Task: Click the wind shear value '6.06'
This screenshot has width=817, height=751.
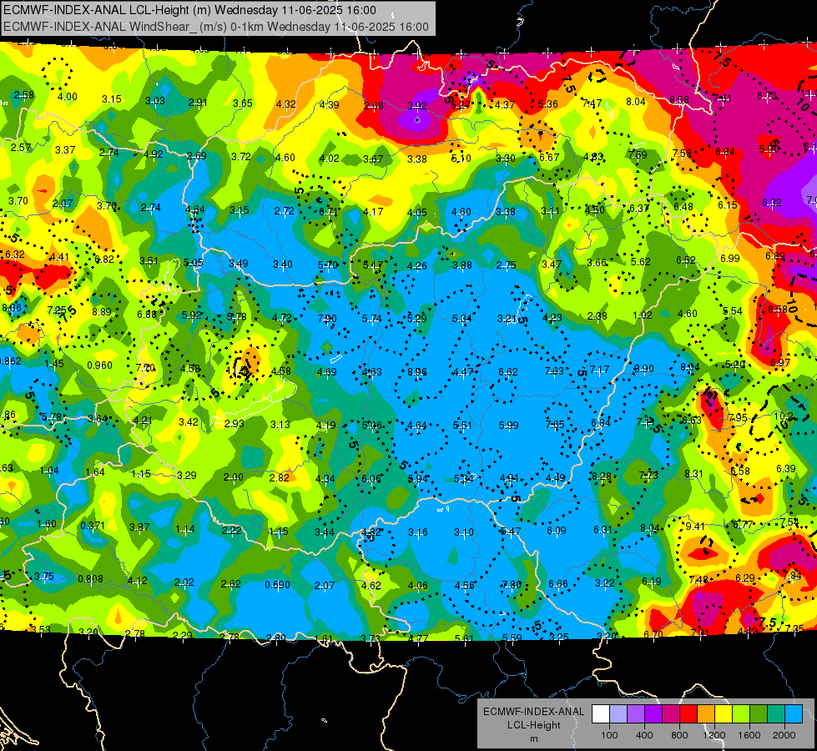Action: 371,478
